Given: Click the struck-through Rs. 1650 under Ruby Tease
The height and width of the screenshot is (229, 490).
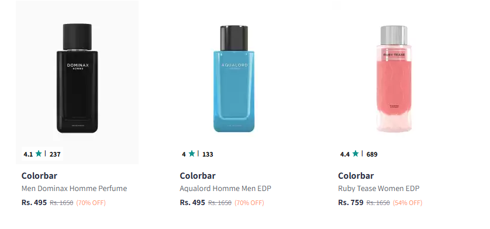Looking at the screenshot, I should point(378,203).
